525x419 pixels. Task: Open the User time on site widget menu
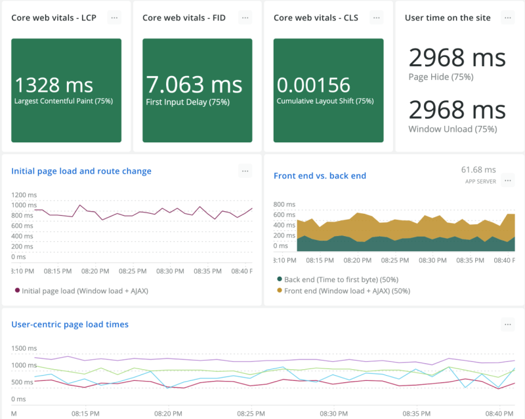coord(507,18)
